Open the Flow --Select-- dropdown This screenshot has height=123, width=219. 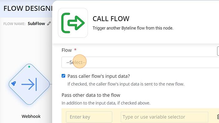[x=140, y=62]
